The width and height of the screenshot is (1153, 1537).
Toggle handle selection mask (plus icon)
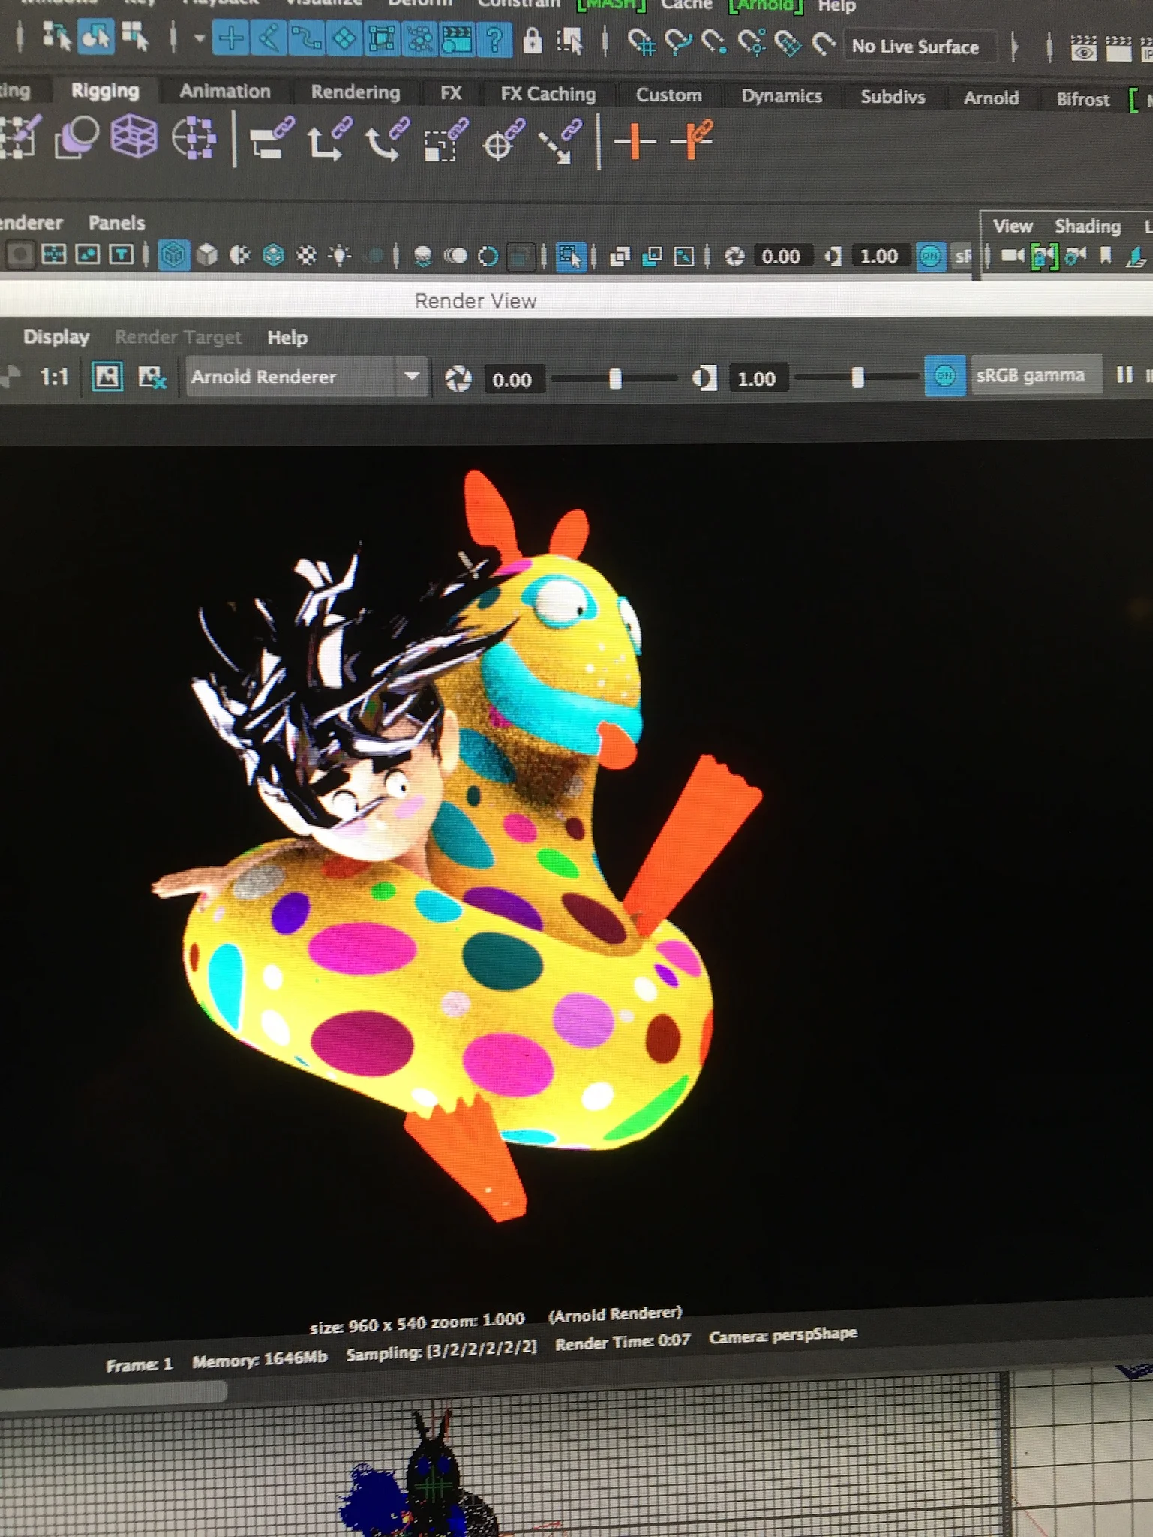pyautogui.click(x=231, y=38)
